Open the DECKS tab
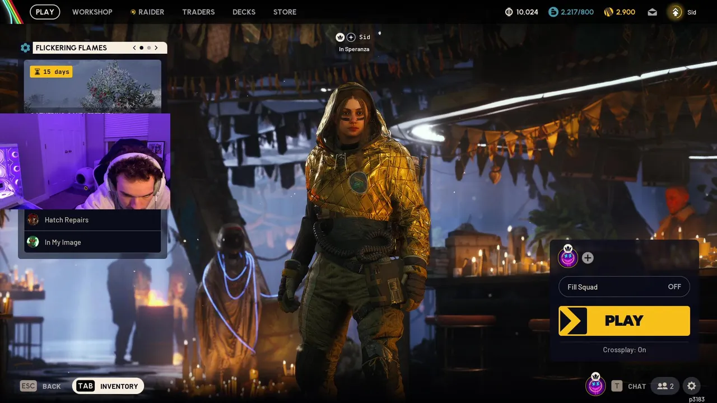 pos(244,12)
